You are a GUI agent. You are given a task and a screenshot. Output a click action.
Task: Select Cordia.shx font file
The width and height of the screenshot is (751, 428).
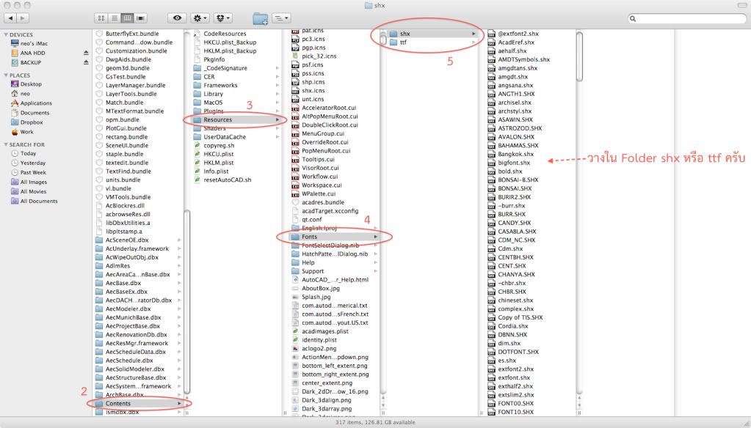click(513, 326)
